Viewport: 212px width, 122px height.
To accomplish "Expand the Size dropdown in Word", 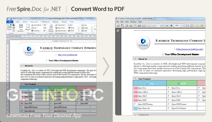I will [x=35, y=28].
